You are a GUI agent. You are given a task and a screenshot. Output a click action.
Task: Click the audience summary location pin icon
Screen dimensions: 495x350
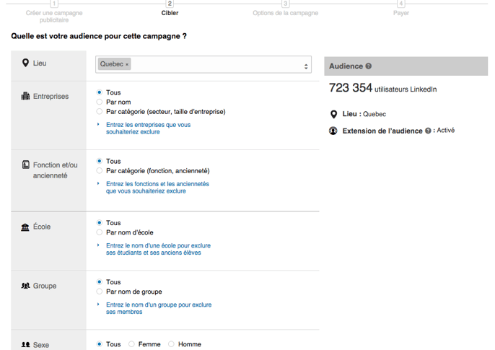click(333, 114)
